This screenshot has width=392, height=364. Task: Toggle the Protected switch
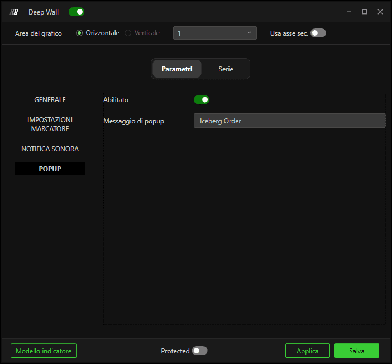[199, 351]
